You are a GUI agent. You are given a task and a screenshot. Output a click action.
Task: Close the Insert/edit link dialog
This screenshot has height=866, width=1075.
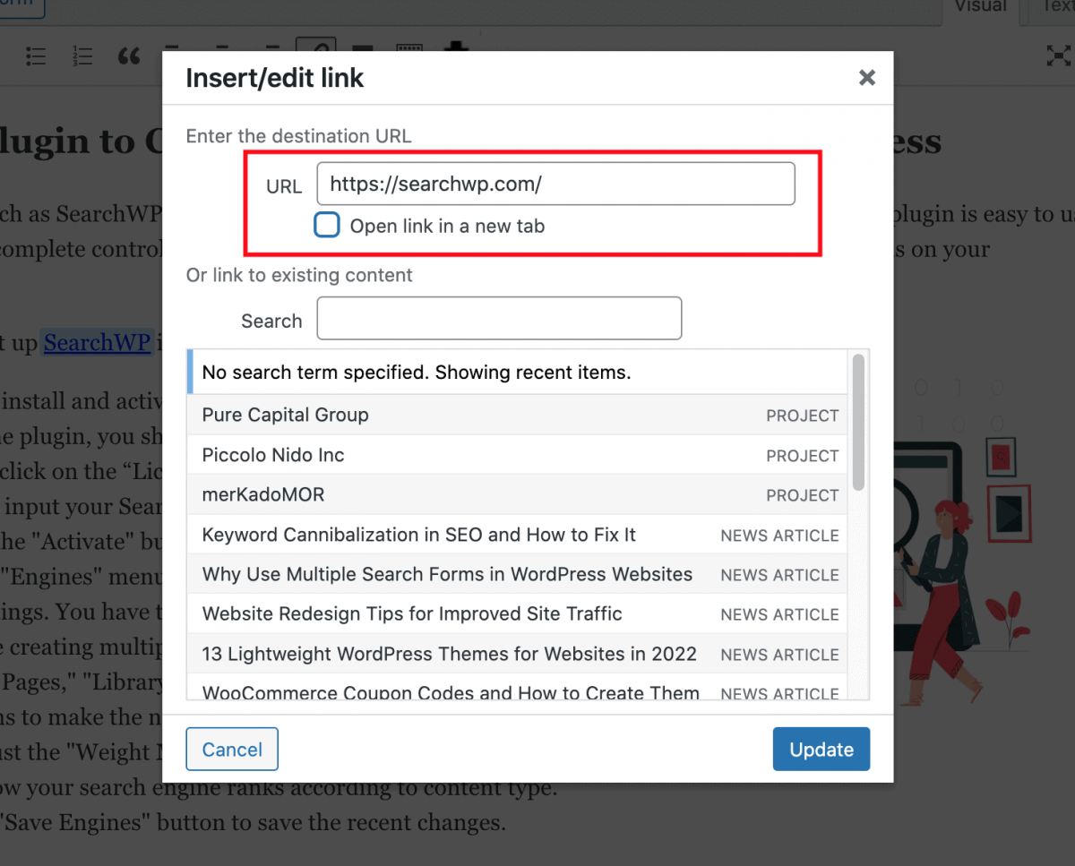pos(866,78)
